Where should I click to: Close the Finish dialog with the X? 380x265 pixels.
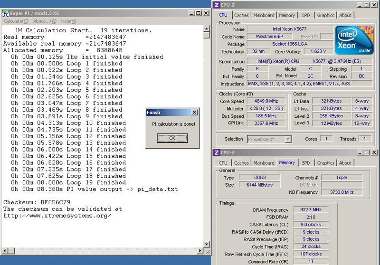194,112
